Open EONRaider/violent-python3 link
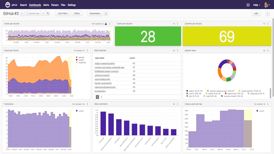The width and height of the screenshot is (274, 154). (106, 71)
